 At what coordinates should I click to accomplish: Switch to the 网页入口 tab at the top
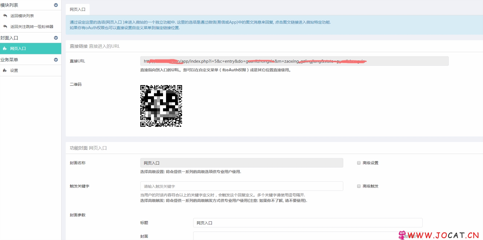tap(78, 10)
